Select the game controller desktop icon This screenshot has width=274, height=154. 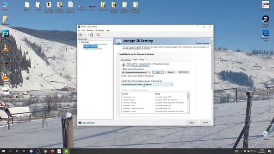(x=265, y=36)
